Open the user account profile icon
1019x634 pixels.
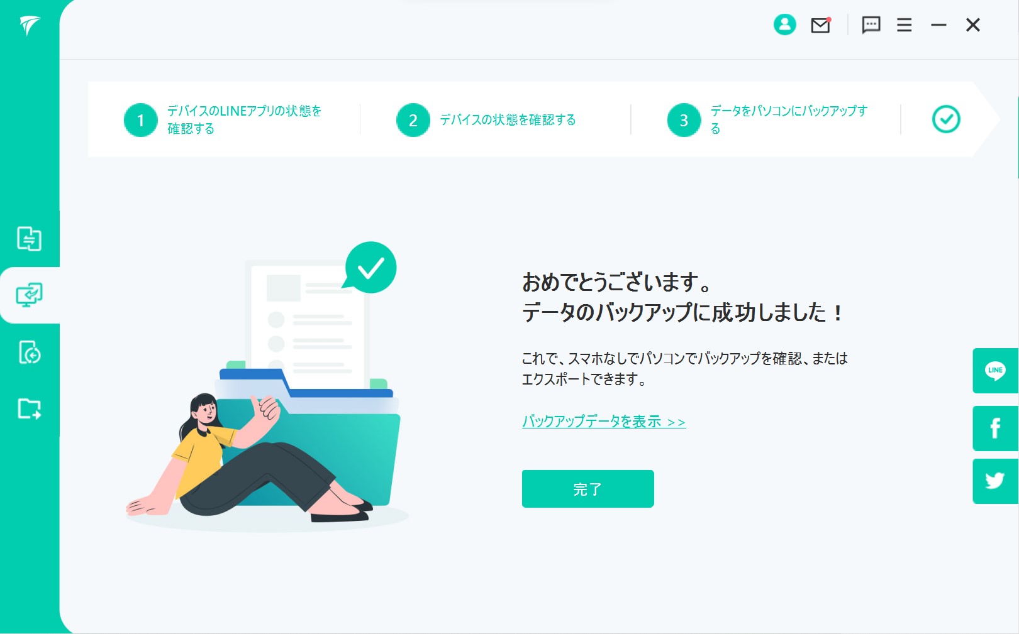(x=784, y=25)
